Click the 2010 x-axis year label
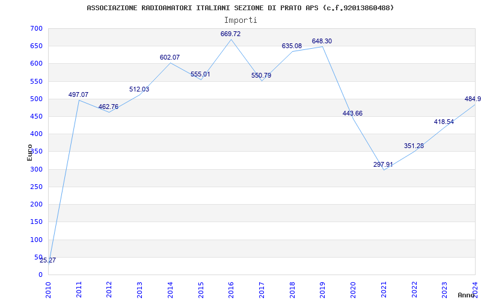481x301 pixels. click(x=48, y=290)
